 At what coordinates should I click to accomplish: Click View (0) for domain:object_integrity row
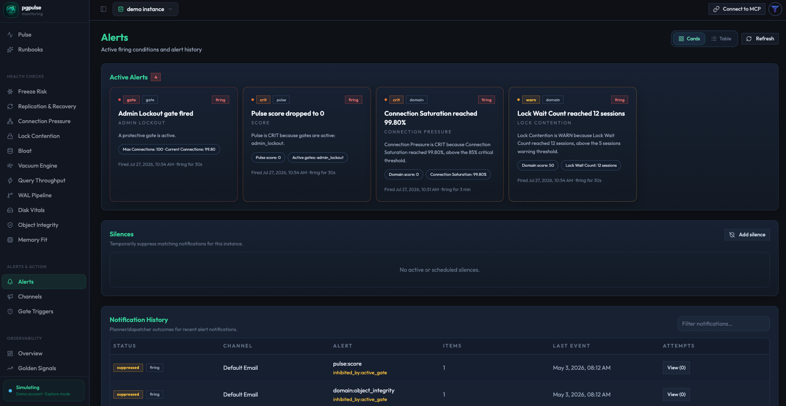676,394
